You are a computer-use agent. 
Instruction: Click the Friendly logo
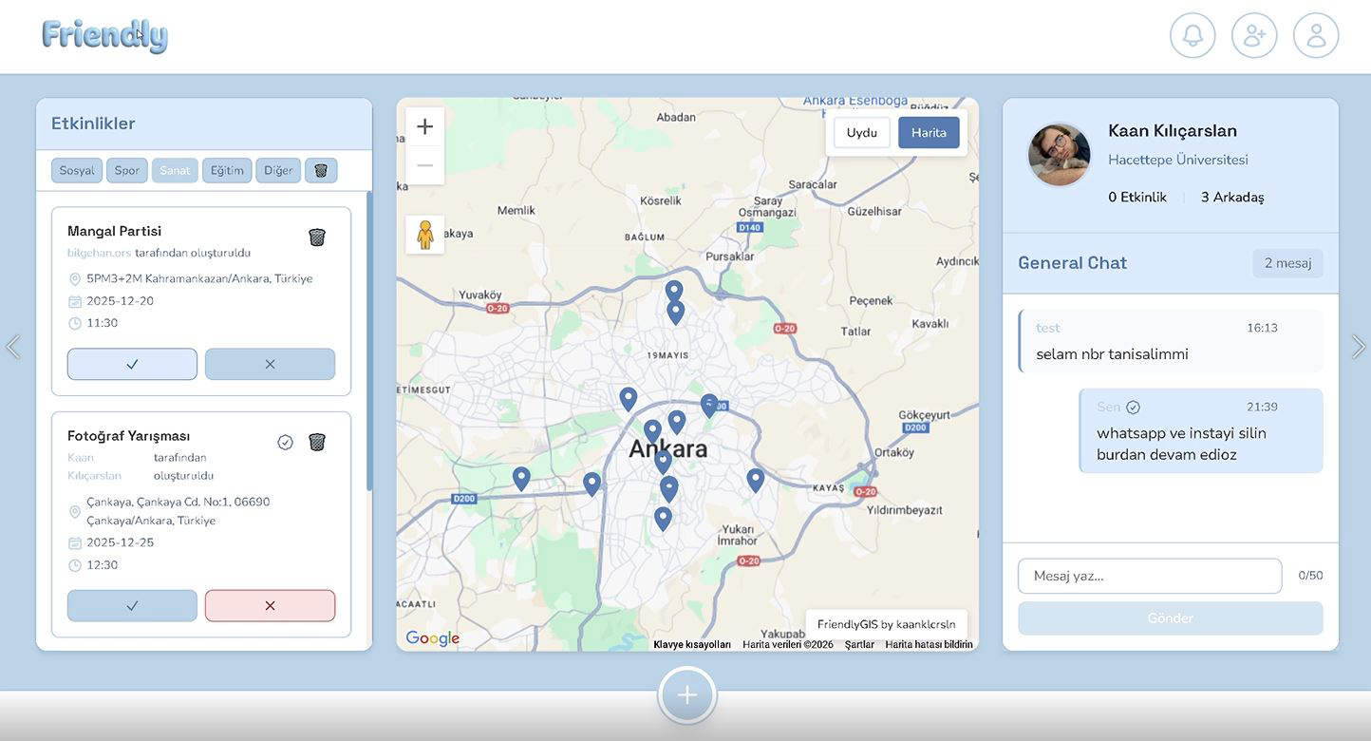tap(105, 35)
